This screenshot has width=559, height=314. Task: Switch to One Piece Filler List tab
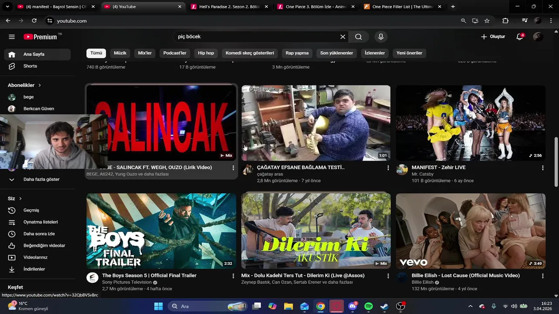(x=402, y=7)
